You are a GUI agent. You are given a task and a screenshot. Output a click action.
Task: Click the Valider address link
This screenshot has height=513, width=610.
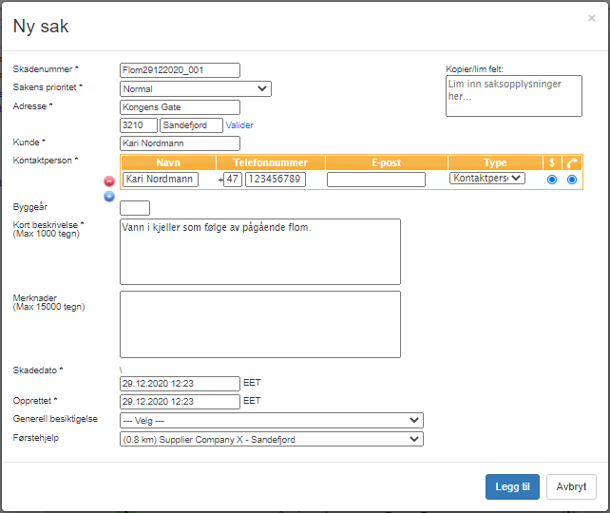(x=239, y=125)
